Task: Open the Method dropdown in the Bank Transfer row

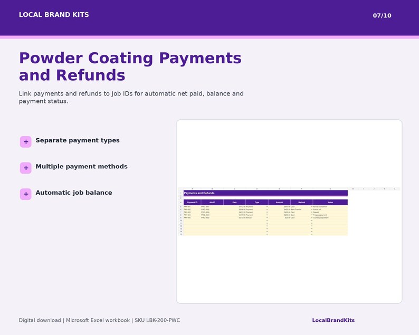Action: tap(311, 209)
